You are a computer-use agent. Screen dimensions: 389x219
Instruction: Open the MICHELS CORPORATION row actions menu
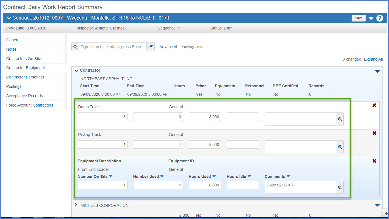377,205
